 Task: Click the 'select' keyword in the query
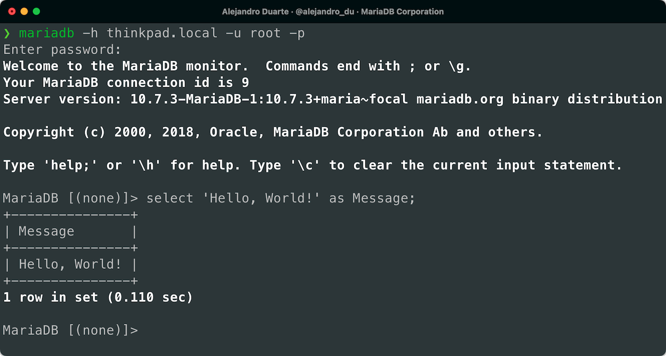tap(169, 199)
